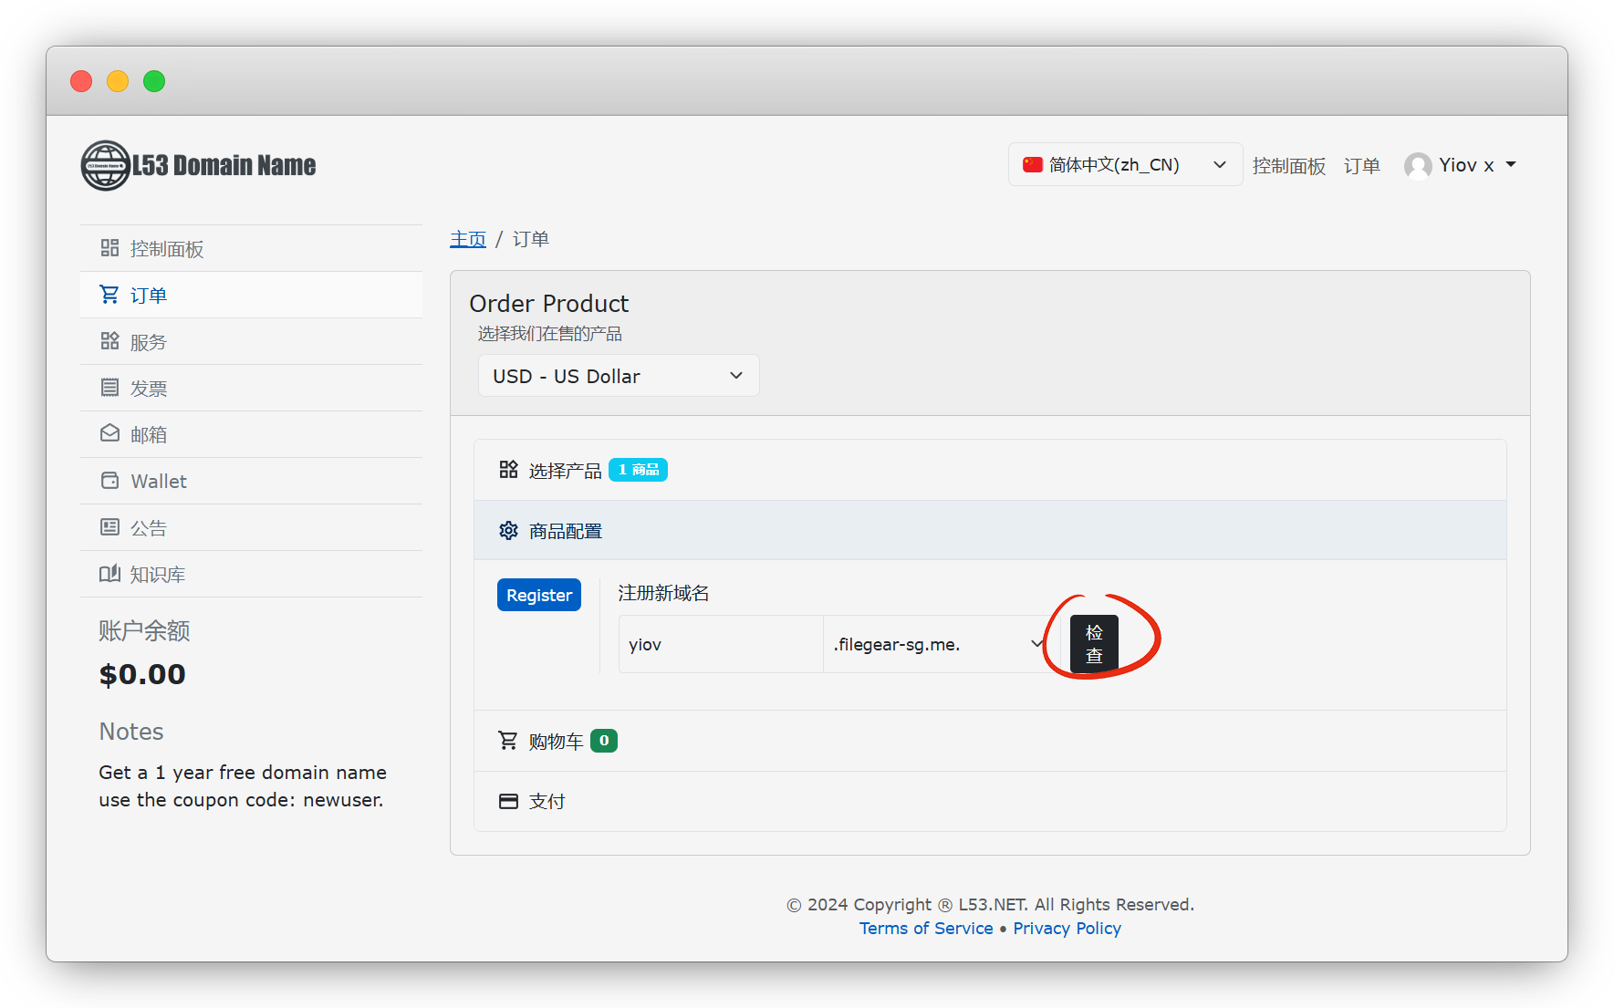Click the user avatar icon near Yiov x
Screen dimensions: 1614x1008
point(1417,165)
